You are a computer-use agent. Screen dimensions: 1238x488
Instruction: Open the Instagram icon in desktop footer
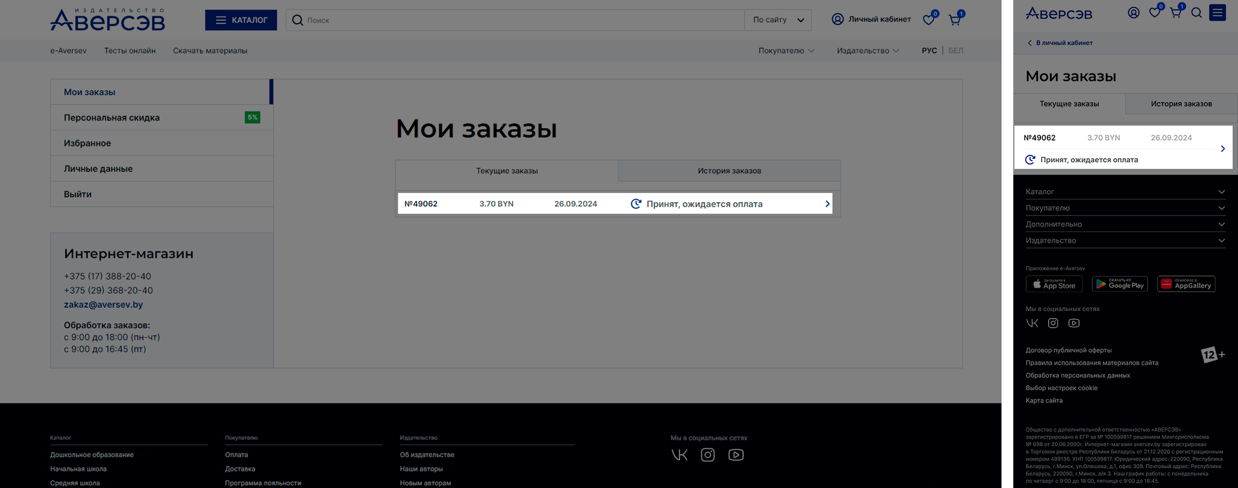[x=707, y=455]
